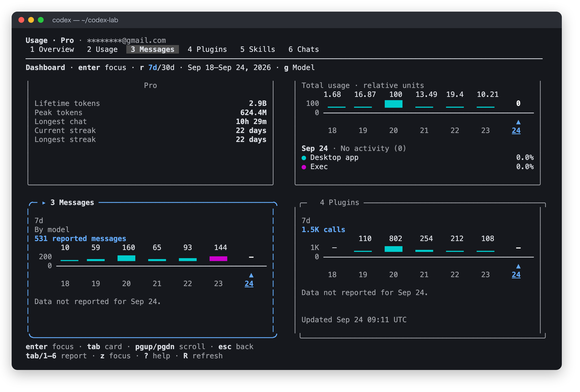The image size is (580, 392).
Task: Go to the 4 Plugins tab
Action: (207, 49)
